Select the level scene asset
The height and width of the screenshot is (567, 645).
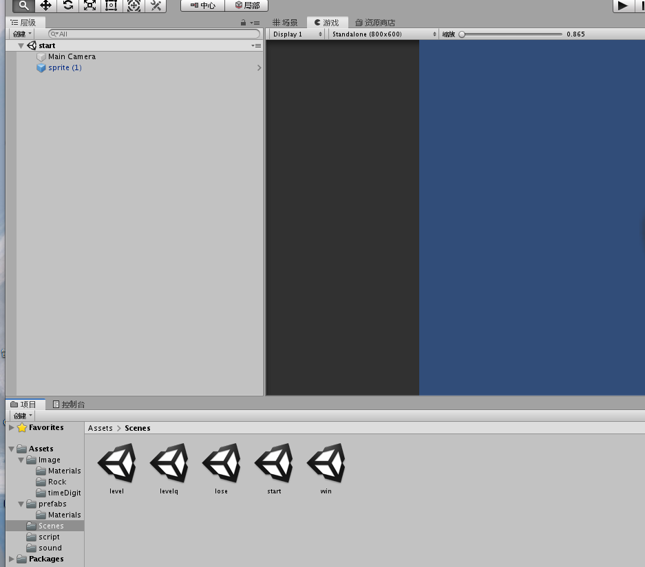tap(117, 469)
